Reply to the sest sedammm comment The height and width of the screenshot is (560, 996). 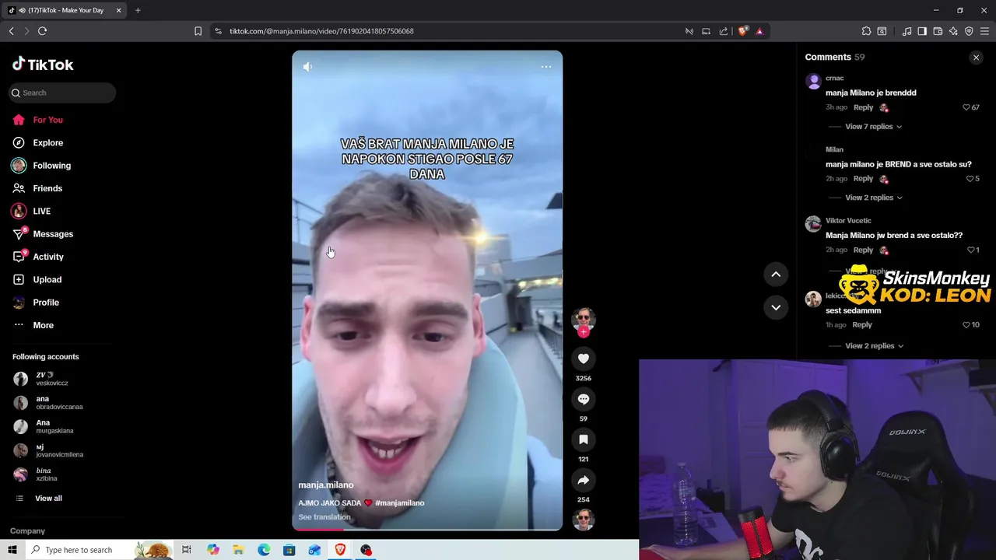pyautogui.click(x=862, y=325)
